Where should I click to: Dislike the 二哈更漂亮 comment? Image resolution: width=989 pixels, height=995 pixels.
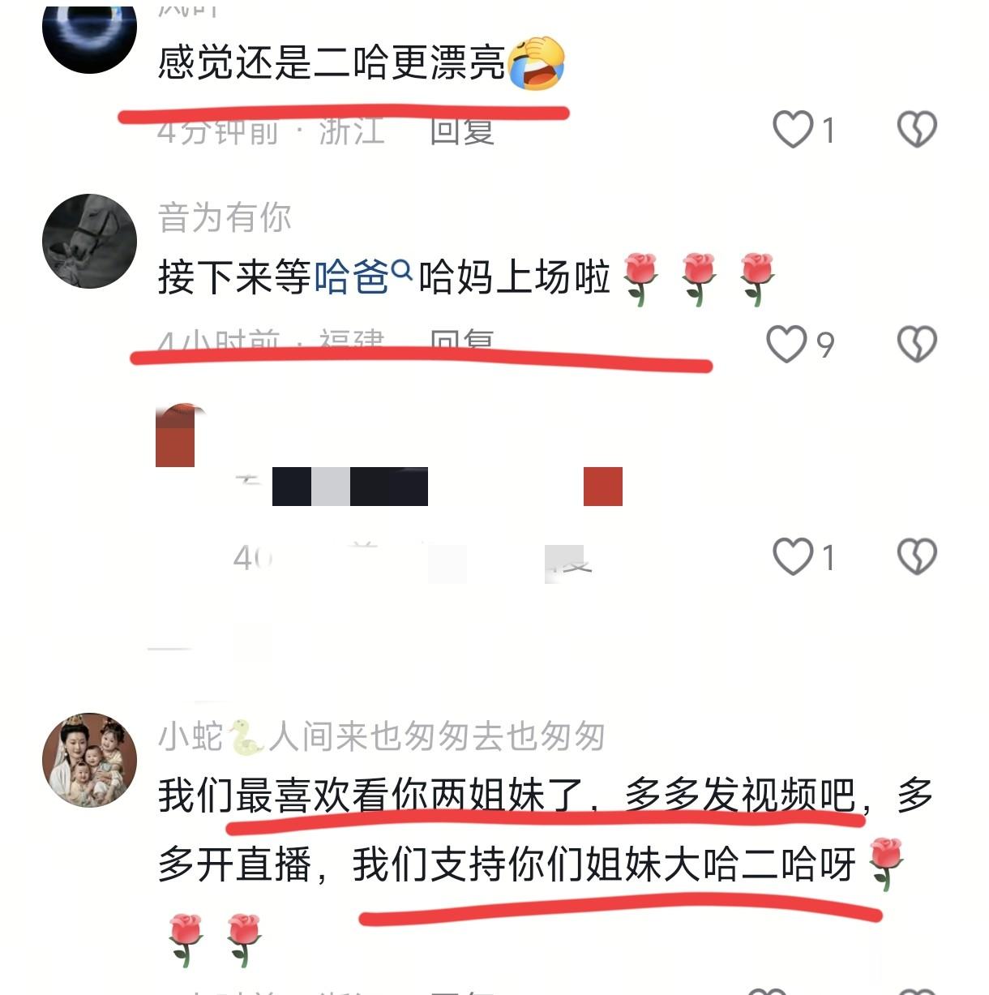point(917,130)
